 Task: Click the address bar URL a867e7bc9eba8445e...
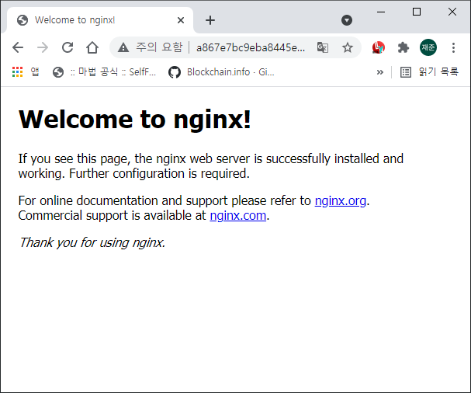(x=251, y=47)
